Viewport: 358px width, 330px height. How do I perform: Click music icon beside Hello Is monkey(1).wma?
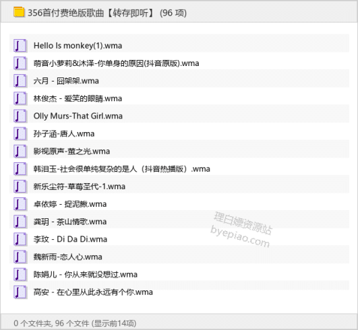20,45
